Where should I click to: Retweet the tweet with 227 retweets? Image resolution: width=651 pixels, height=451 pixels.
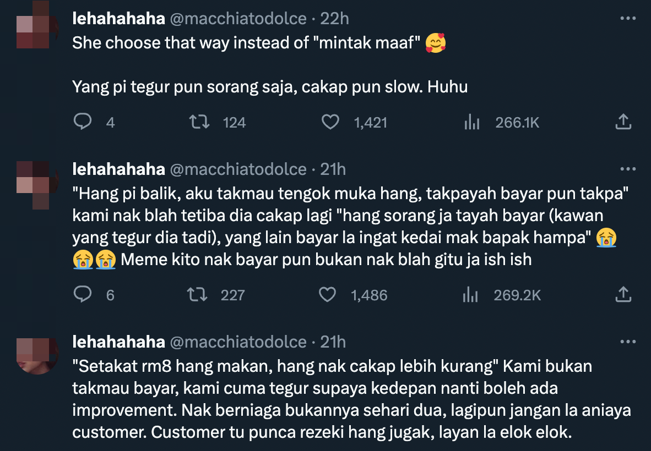197,295
